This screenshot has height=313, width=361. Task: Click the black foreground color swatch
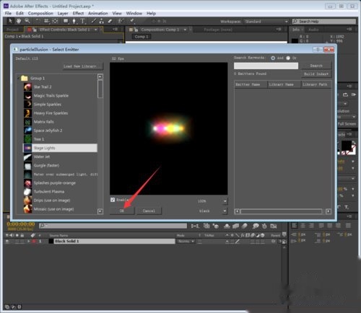click(x=347, y=145)
